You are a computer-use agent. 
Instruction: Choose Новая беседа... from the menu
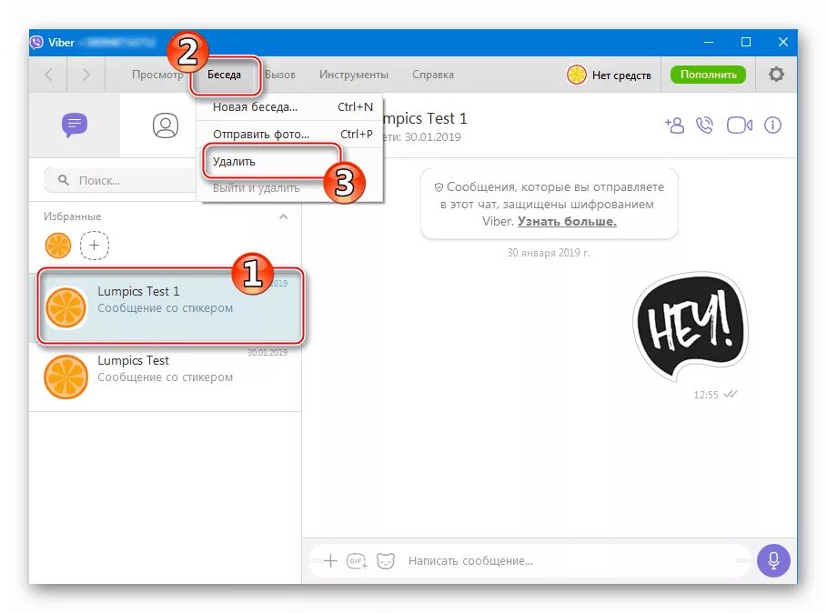point(289,107)
